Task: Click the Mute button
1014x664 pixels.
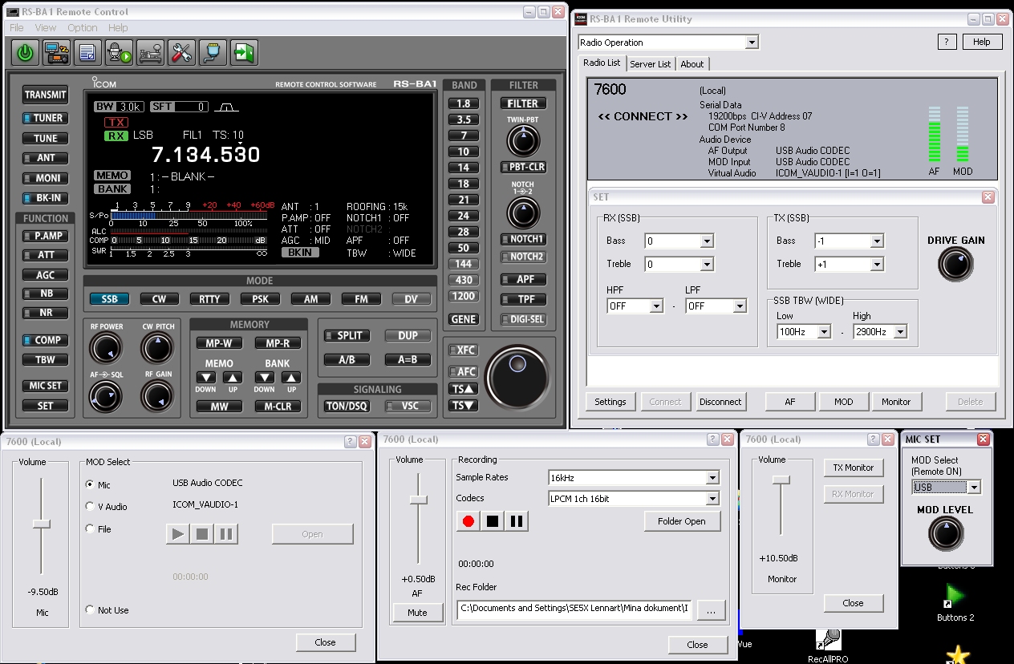Action: click(417, 613)
